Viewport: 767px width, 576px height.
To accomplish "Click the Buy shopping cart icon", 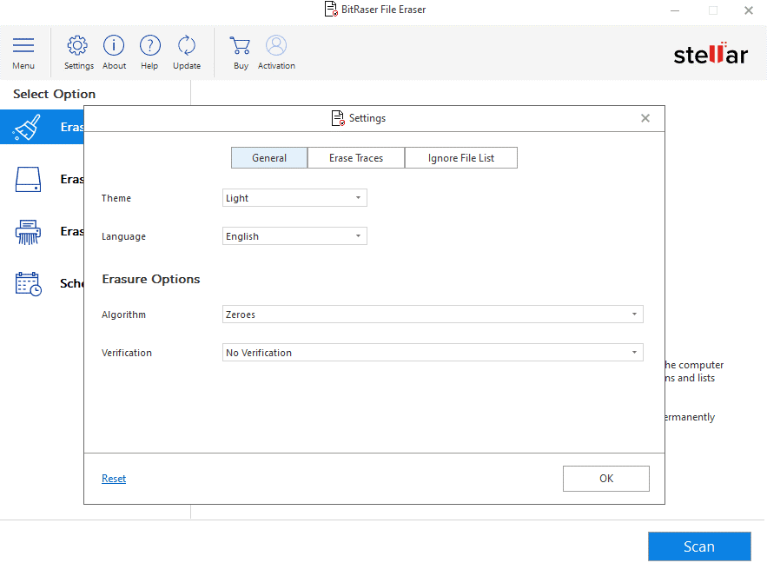I will pyautogui.click(x=241, y=45).
